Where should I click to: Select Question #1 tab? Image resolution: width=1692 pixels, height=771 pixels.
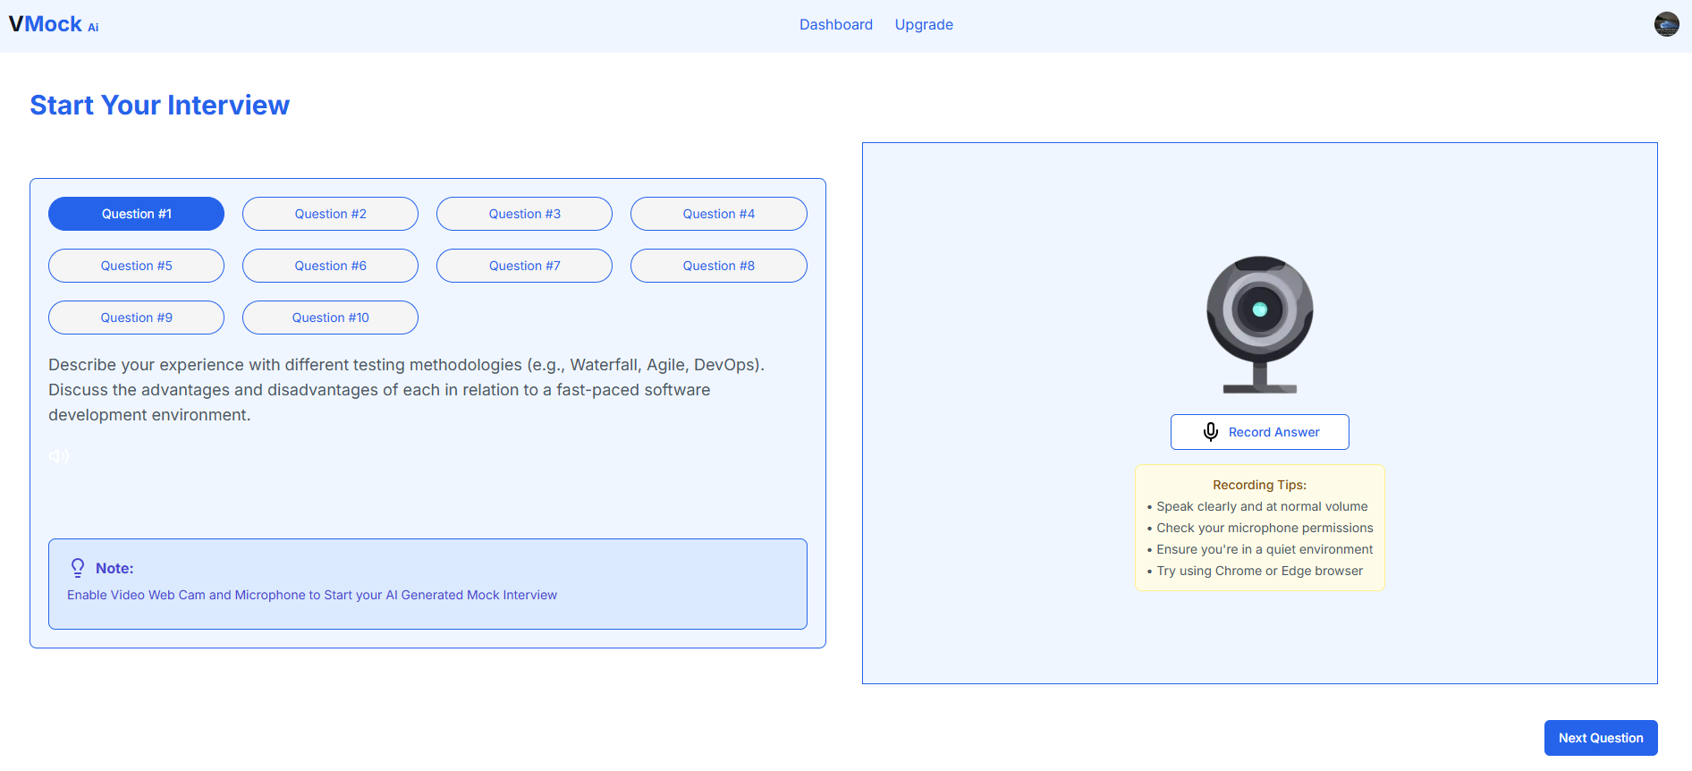click(x=136, y=214)
